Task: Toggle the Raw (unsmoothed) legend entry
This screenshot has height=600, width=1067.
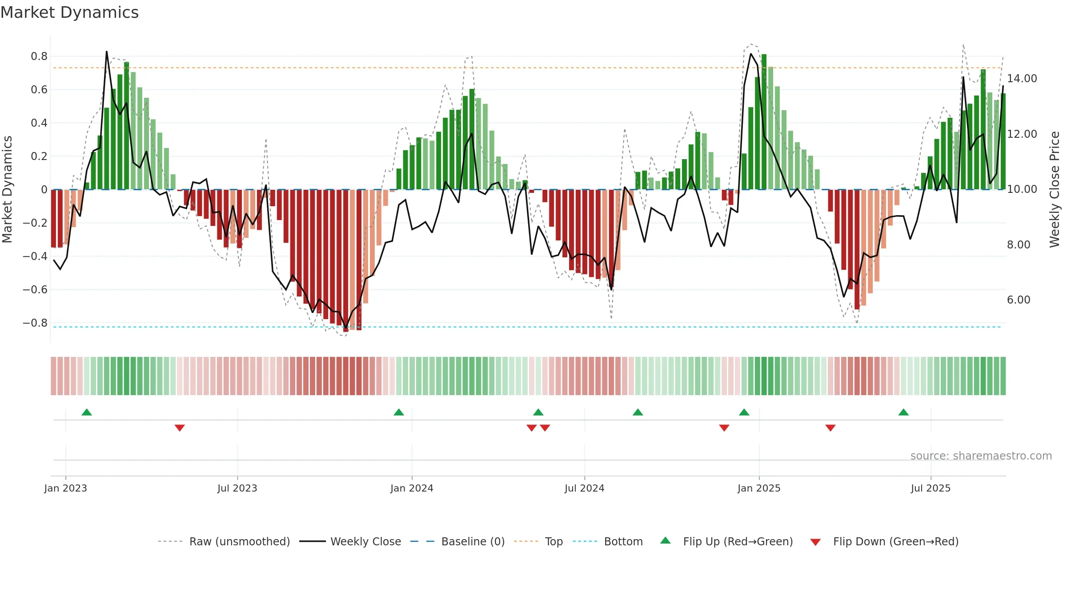Action: [x=224, y=541]
